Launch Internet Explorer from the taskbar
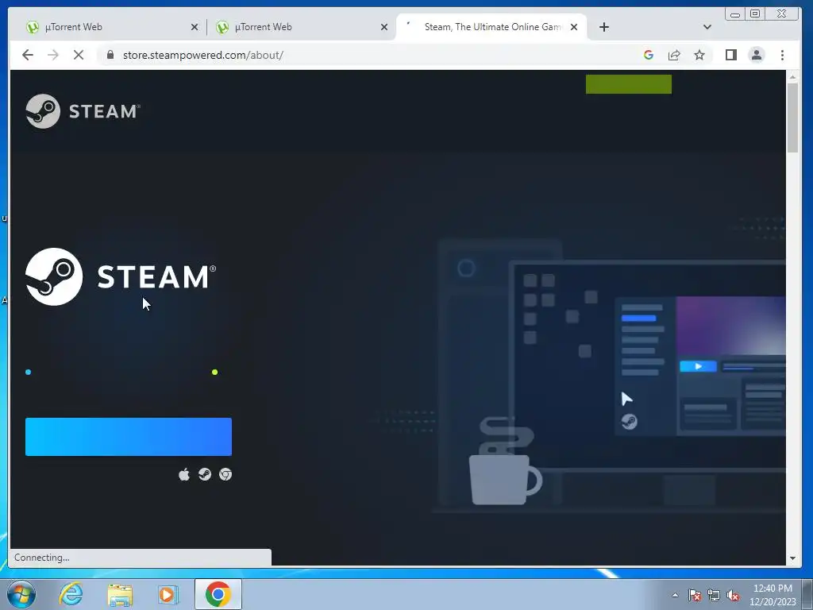The height and width of the screenshot is (610, 813). [71, 594]
